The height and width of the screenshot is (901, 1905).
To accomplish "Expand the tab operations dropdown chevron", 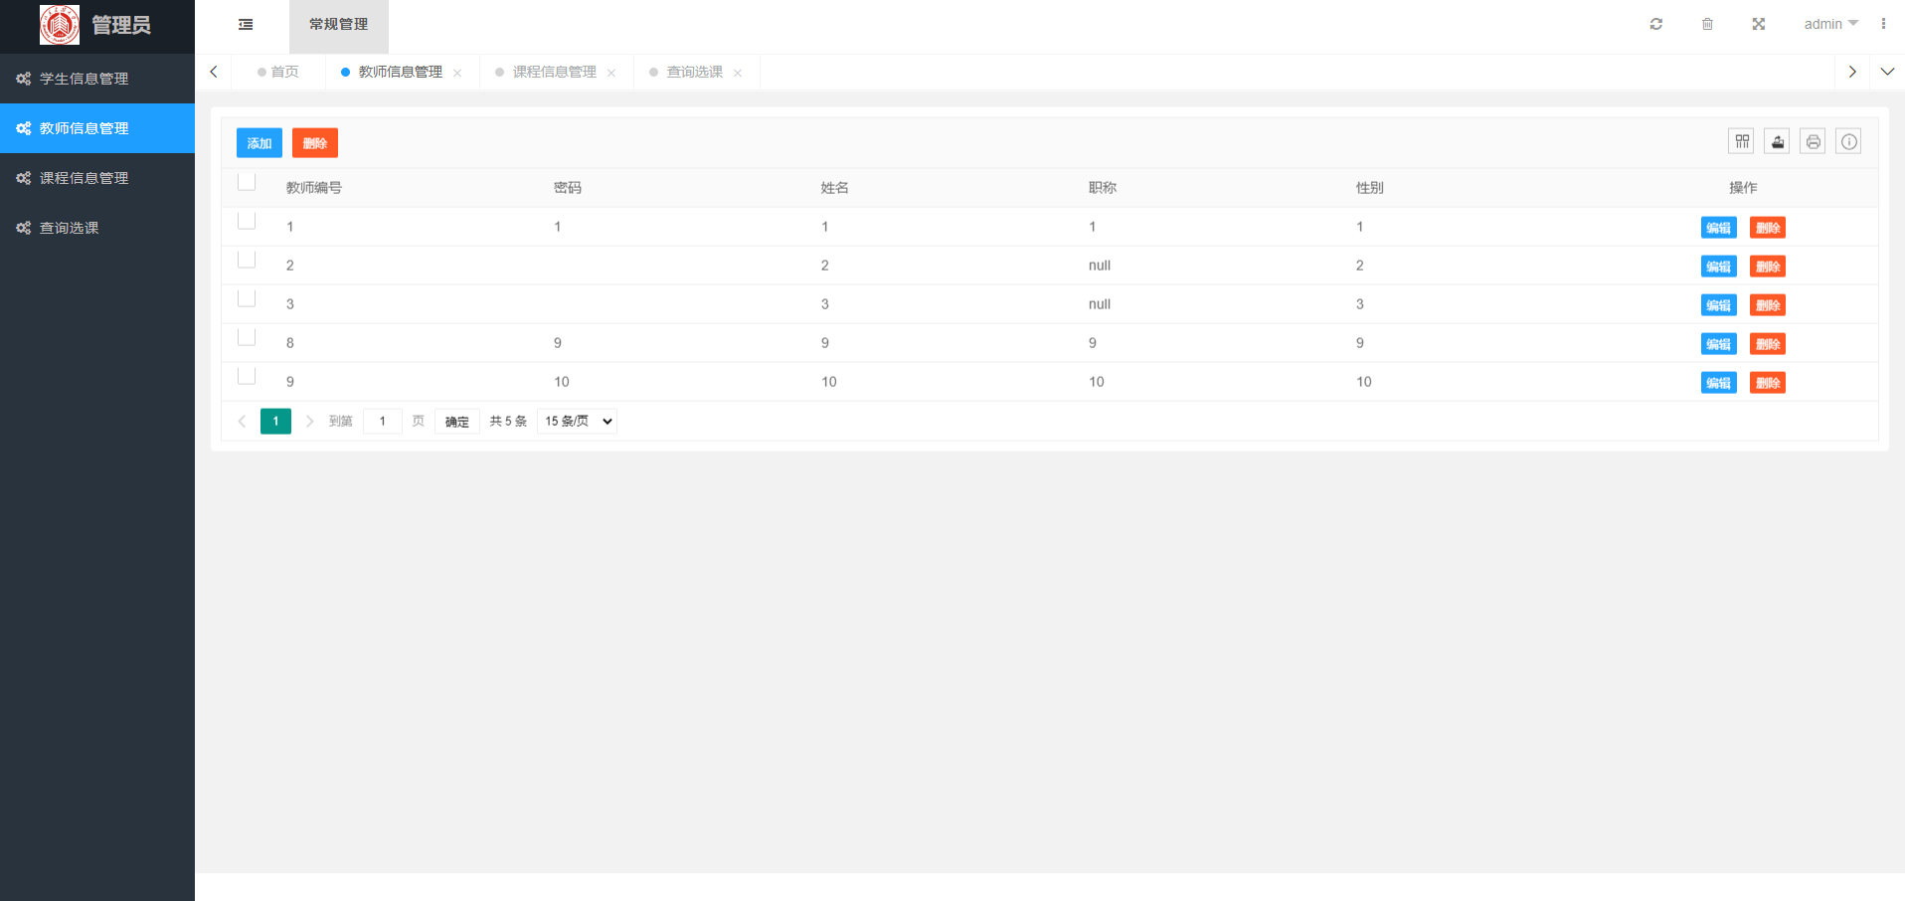I will click(1887, 72).
